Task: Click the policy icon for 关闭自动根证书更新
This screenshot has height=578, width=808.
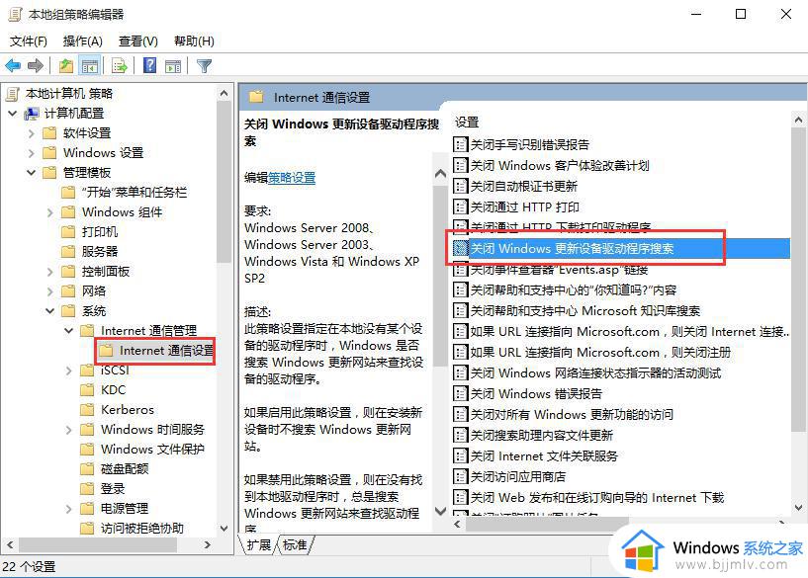Action: tap(460, 186)
